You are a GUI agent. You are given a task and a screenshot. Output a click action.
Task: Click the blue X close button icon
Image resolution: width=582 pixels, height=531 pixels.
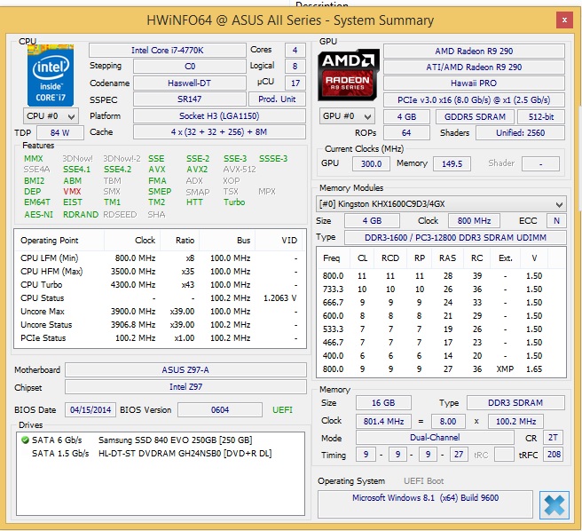[554, 505]
